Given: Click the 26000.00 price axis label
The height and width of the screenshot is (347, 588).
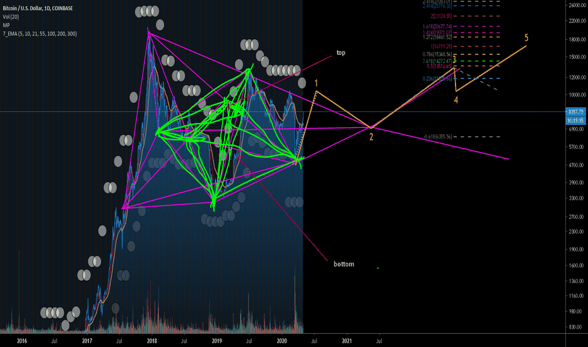Looking at the screenshot, I should click(577, 5).
